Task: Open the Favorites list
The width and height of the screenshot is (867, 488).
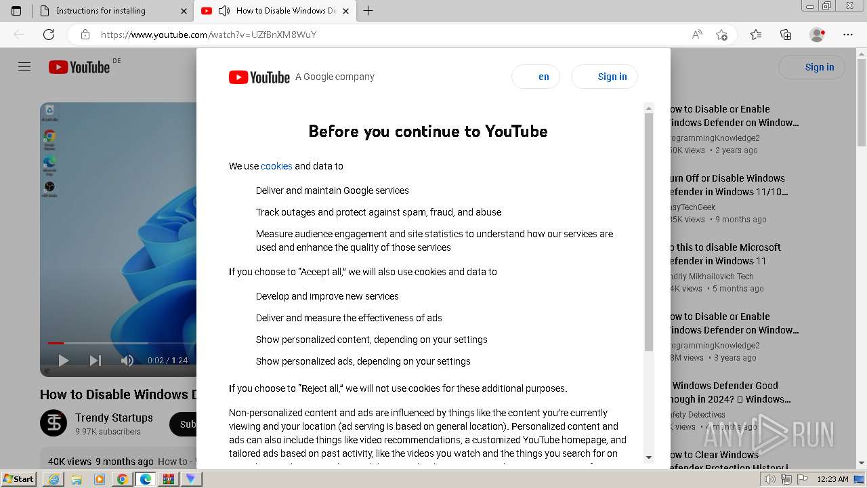Action: tap(756, 35)
